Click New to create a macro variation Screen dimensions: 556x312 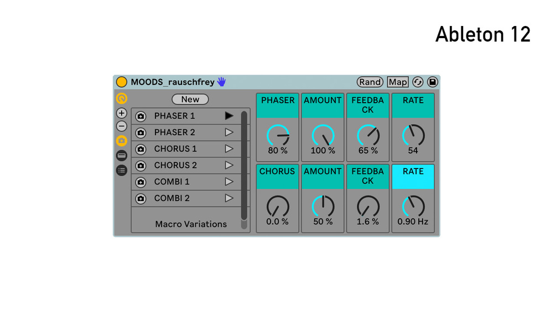tap(190, 99)
